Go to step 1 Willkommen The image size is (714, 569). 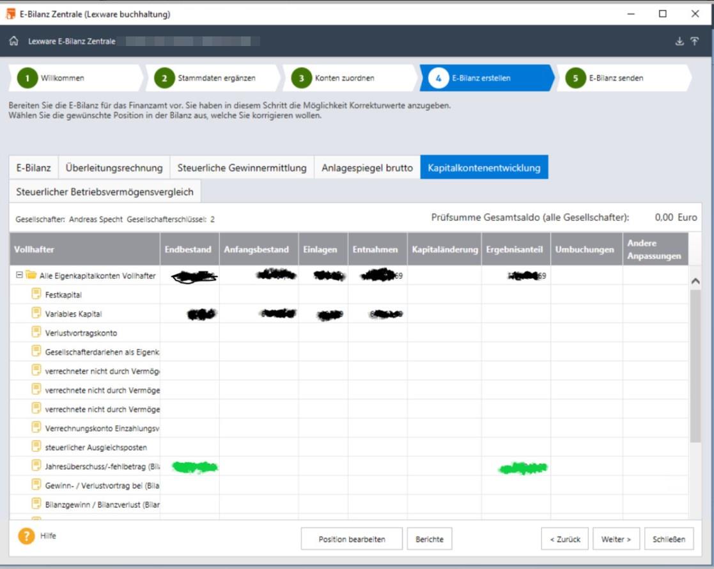(75, 78)
